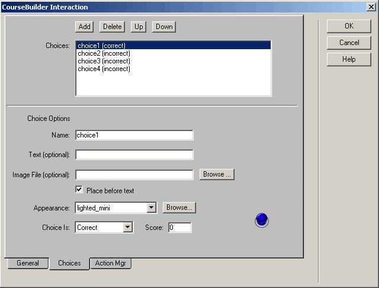The image size is (379, 288).
Task: Select choice1 (correct) in the list
Action: tap(174, 46)
